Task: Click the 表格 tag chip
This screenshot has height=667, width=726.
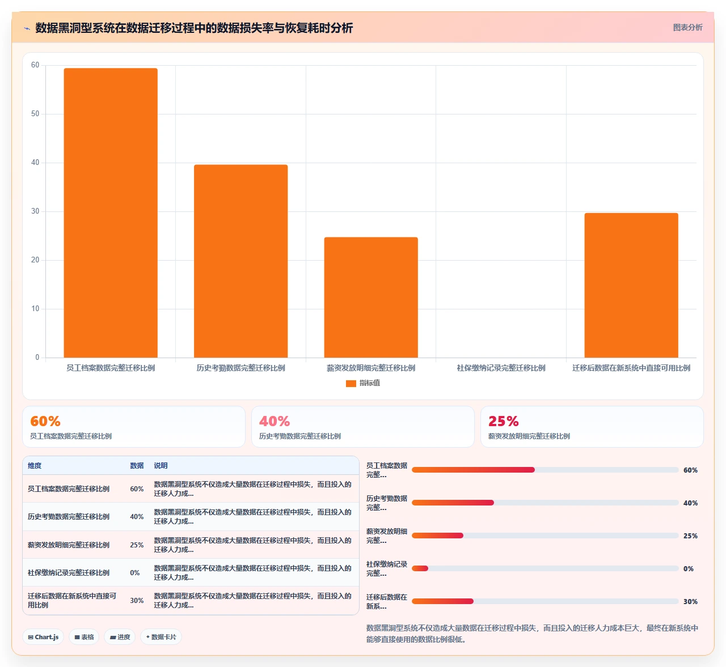Action: (84, 637)
